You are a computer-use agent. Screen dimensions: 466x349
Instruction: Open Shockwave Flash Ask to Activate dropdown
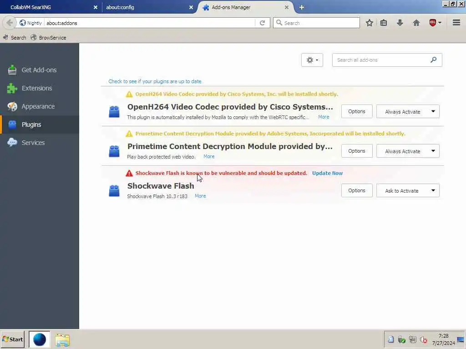(x=408, y=190)
